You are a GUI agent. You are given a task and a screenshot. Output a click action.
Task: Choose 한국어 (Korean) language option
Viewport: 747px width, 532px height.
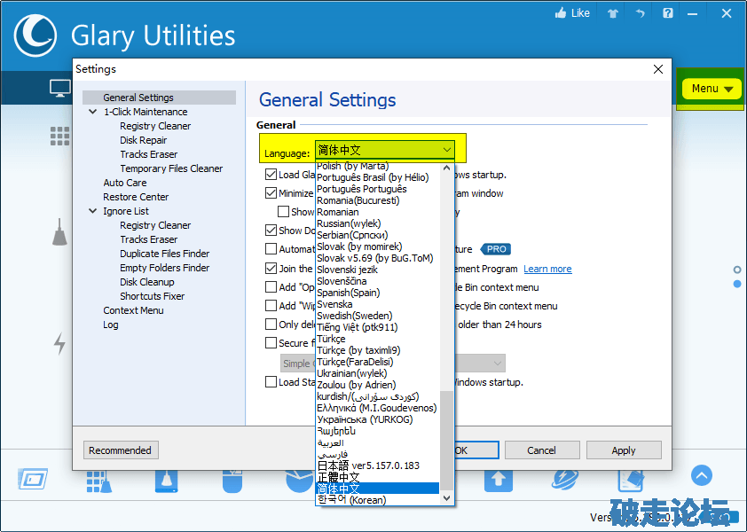coord(350,500)
